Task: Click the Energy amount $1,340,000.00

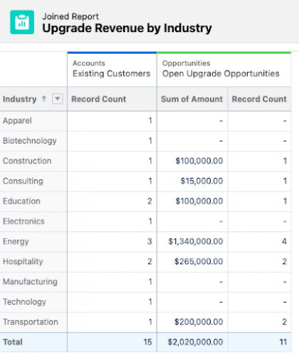Action: (x=196, y=241)
